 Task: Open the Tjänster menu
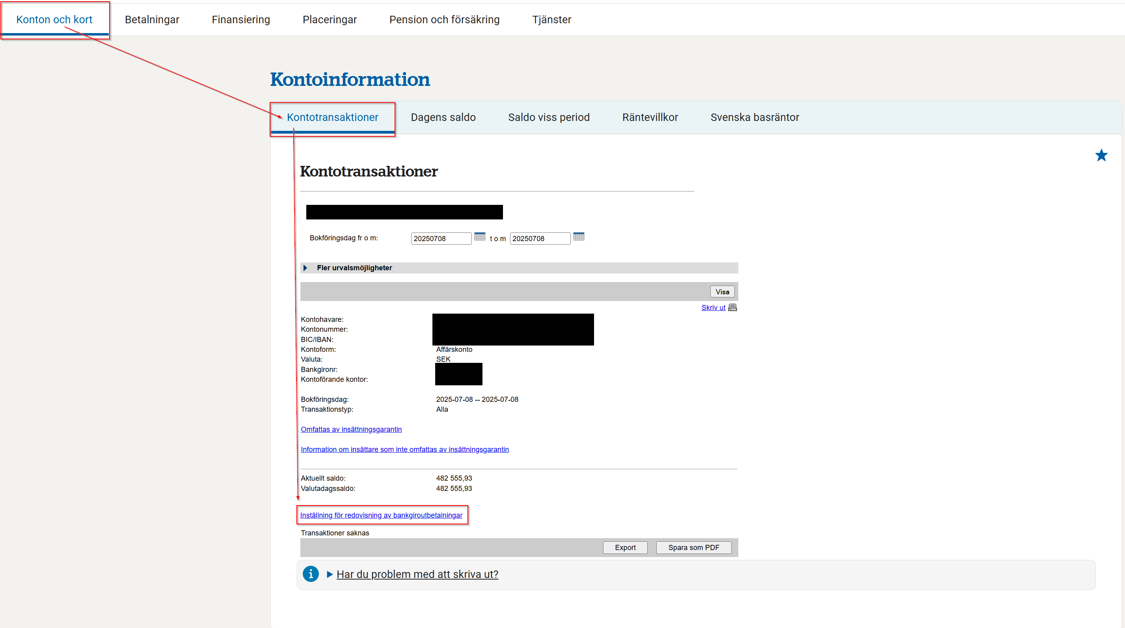pyautogui.click(x=551, y=20)
